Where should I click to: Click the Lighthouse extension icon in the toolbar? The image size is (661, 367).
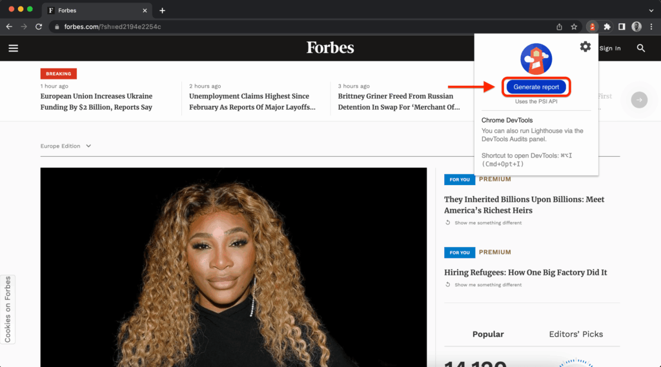(592, 26)
